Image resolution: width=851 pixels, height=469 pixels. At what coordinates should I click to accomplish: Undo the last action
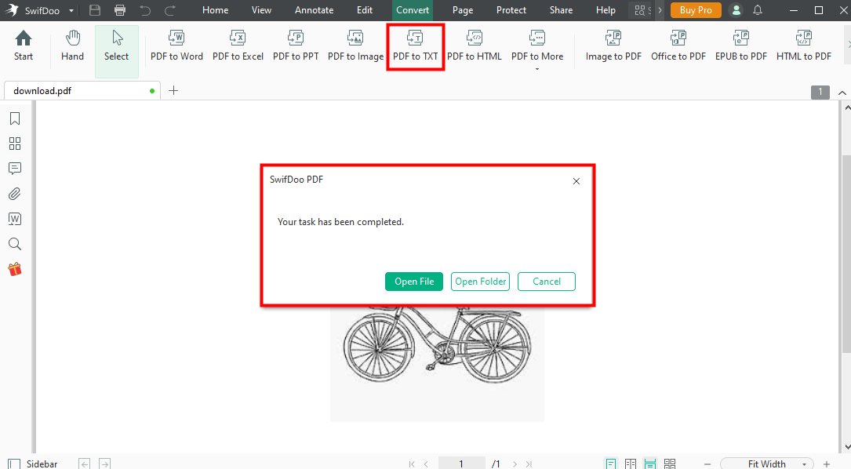pos(145,9)
